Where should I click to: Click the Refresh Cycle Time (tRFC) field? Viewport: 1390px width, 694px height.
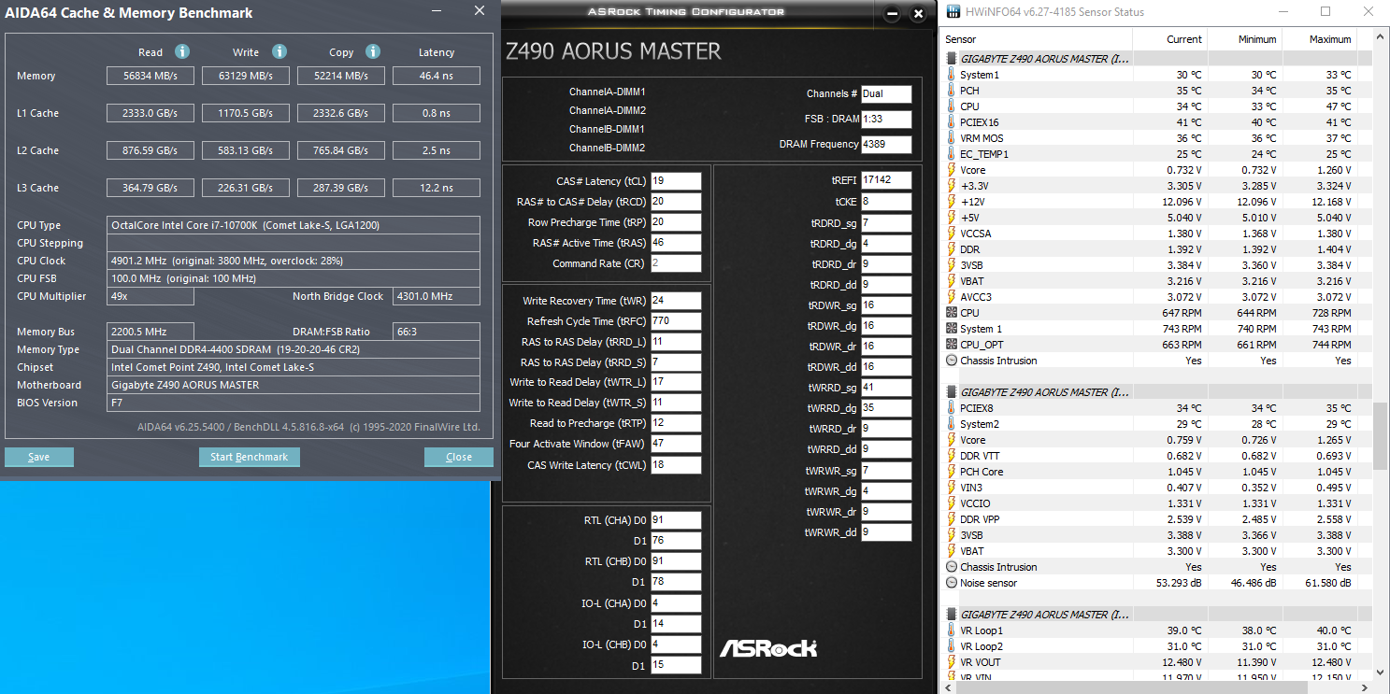(x=676, y=321)
